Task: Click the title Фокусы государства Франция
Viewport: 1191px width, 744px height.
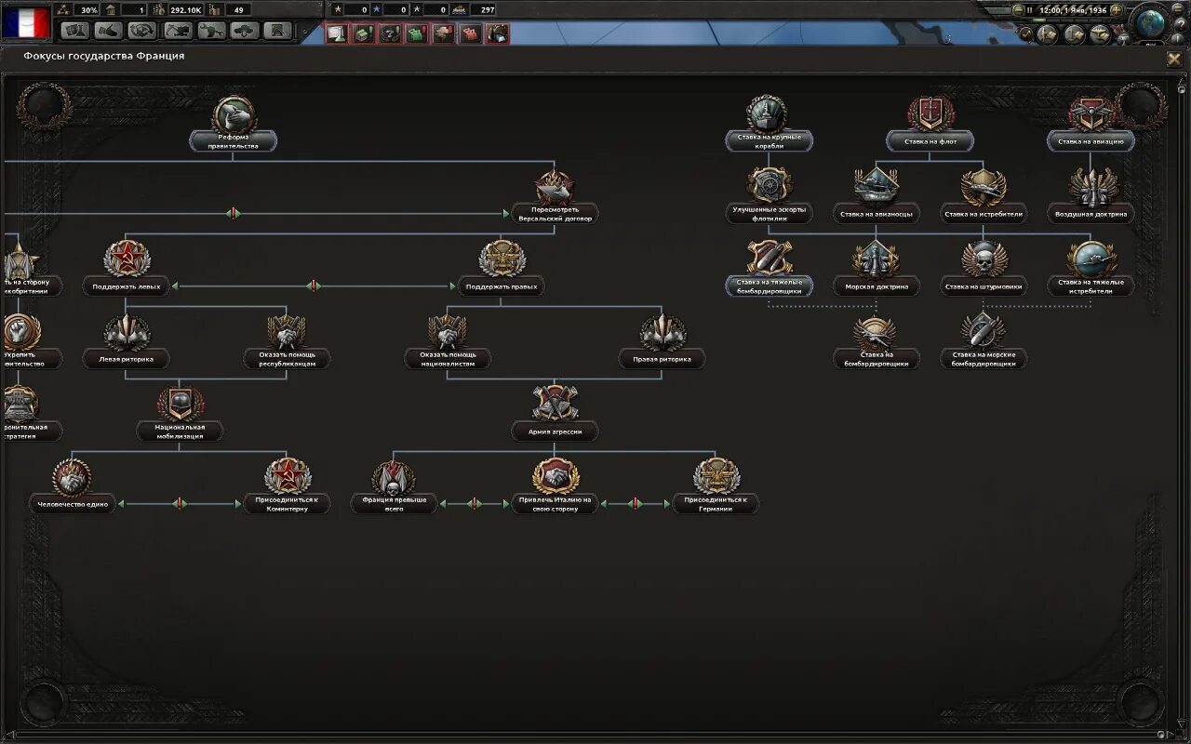Action: pyautogui.click(x=104, y=56)
